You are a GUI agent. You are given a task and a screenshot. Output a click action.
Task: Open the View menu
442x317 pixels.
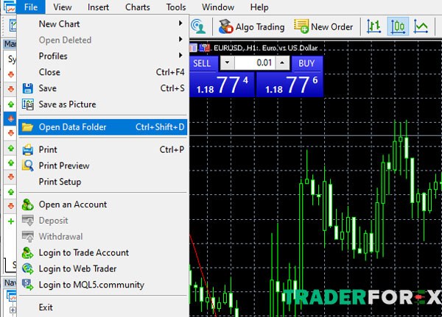pyautogui.click(x=63, y=7)
